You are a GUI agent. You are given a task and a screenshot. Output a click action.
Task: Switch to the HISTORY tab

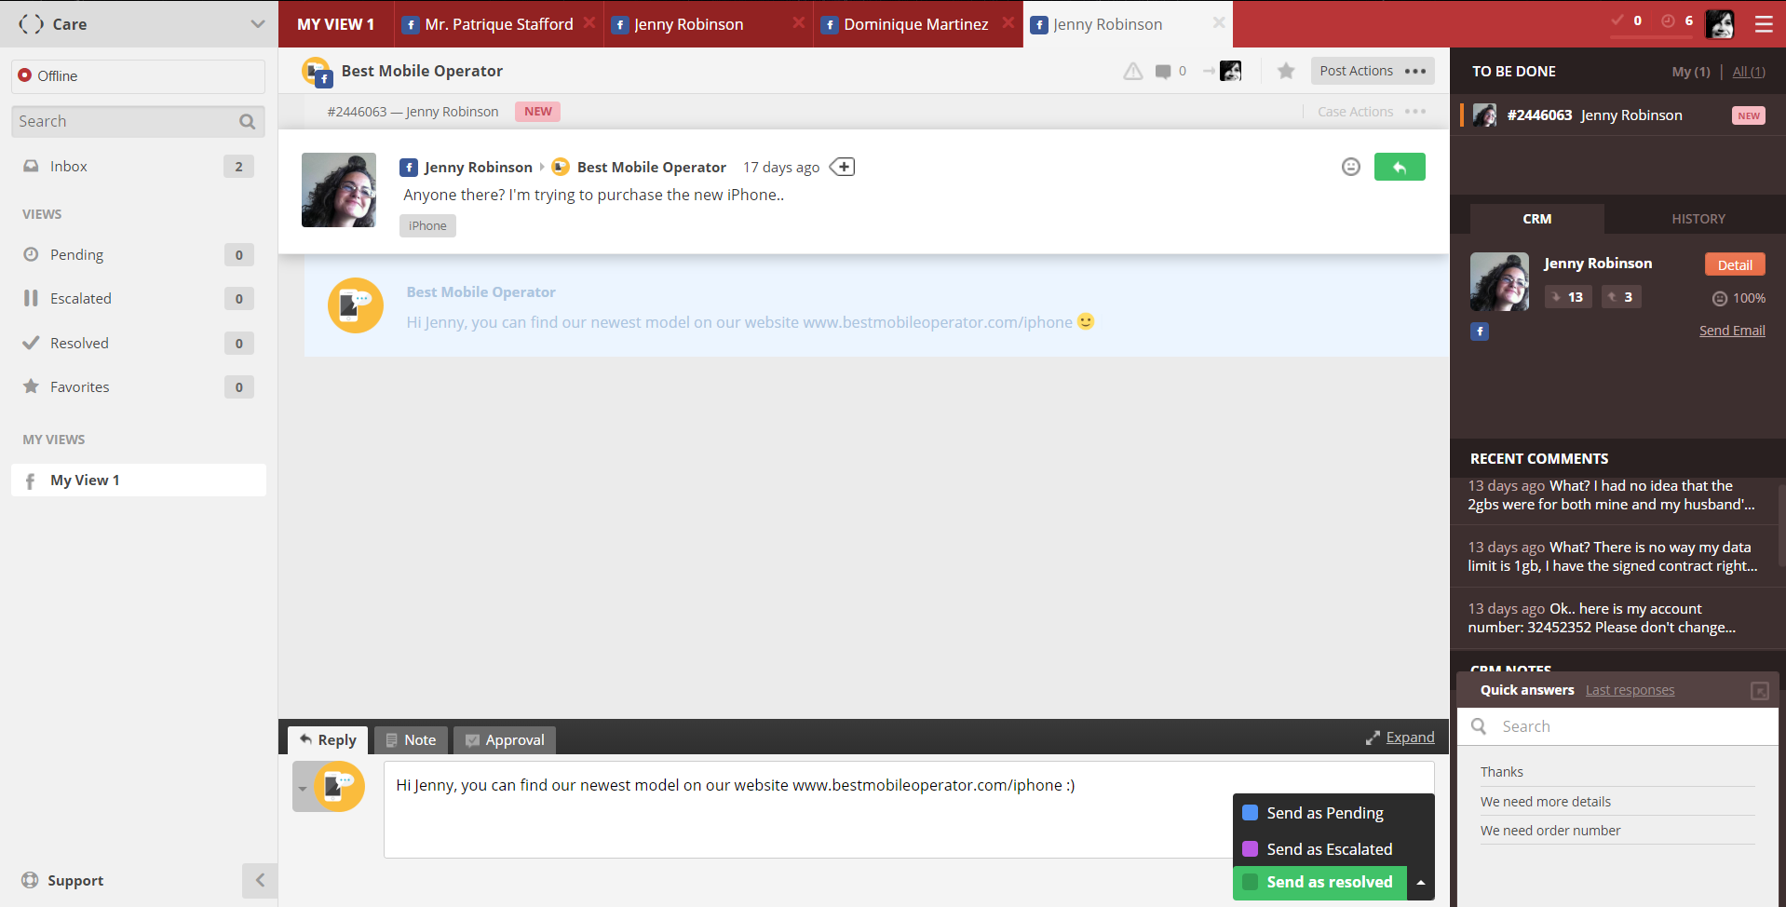1698,219
